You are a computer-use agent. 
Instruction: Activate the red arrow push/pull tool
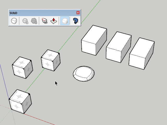(x=53, y=21)
